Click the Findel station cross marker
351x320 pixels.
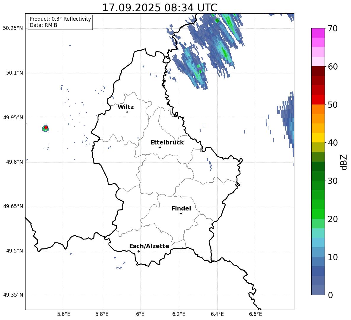click(181, 213)
